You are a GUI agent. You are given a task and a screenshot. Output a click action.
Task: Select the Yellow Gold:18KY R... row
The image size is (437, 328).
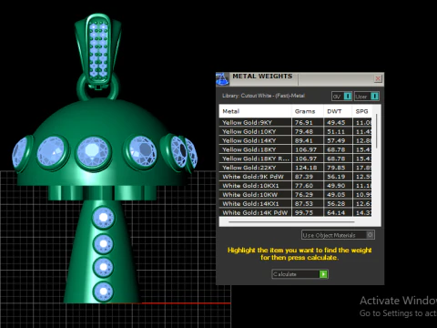[295, 159]
